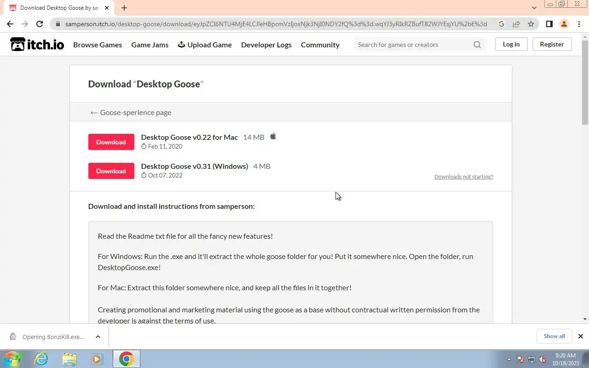This screenshot has height=368, width=589.
Task: Click the Log in button
Action: coord(511,44)
